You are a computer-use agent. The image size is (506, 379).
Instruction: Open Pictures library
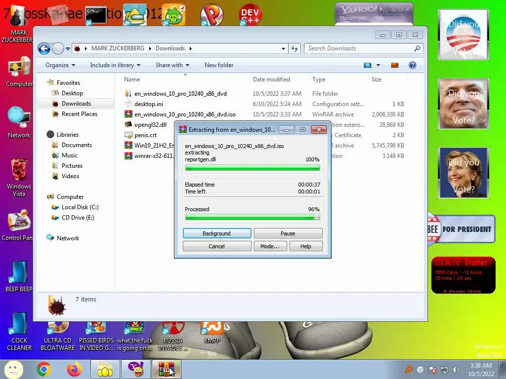[72, 166]
